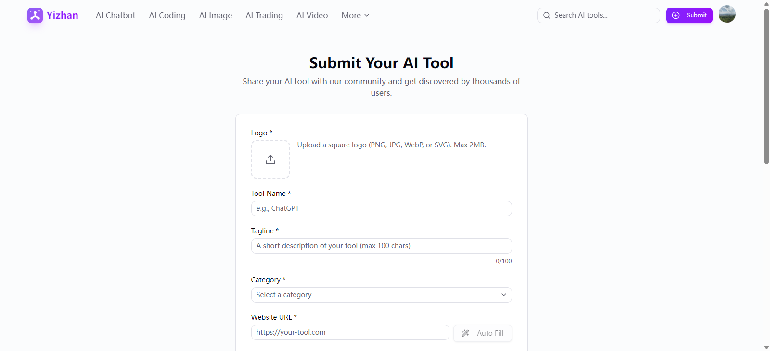Expand the More navigation menu
770x351 pixels.
coord(355,15)
